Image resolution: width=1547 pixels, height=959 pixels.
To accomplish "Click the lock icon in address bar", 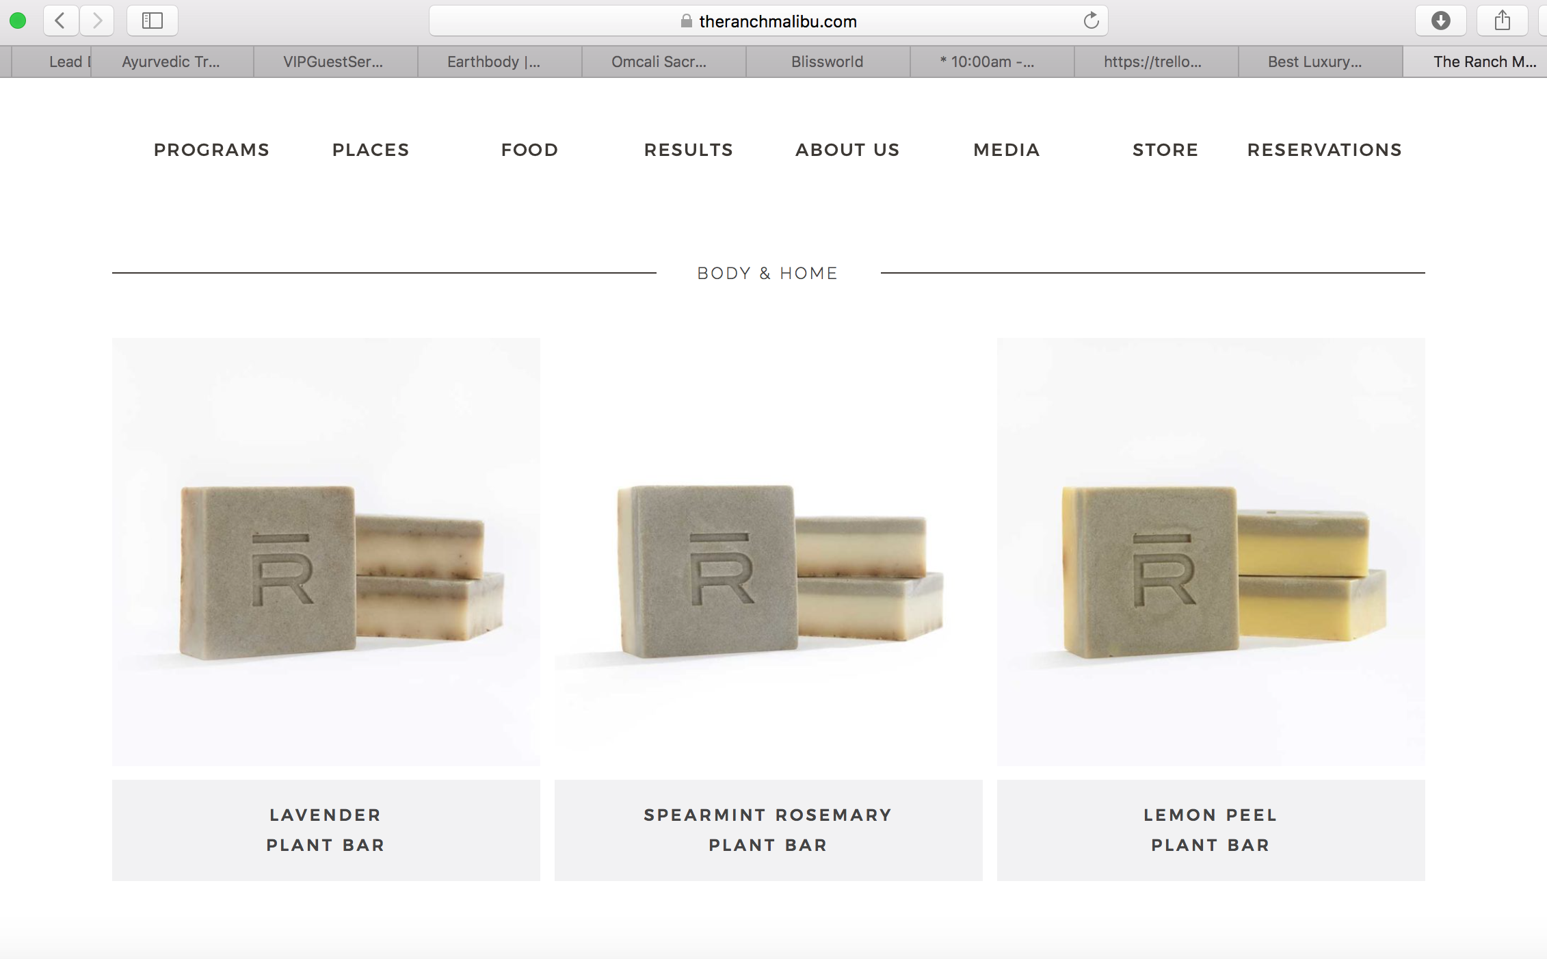I will 686,21.
